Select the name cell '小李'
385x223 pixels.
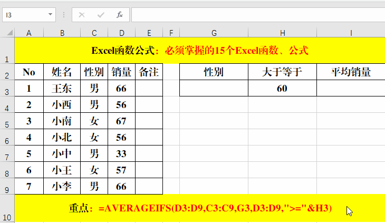(62, 186)
